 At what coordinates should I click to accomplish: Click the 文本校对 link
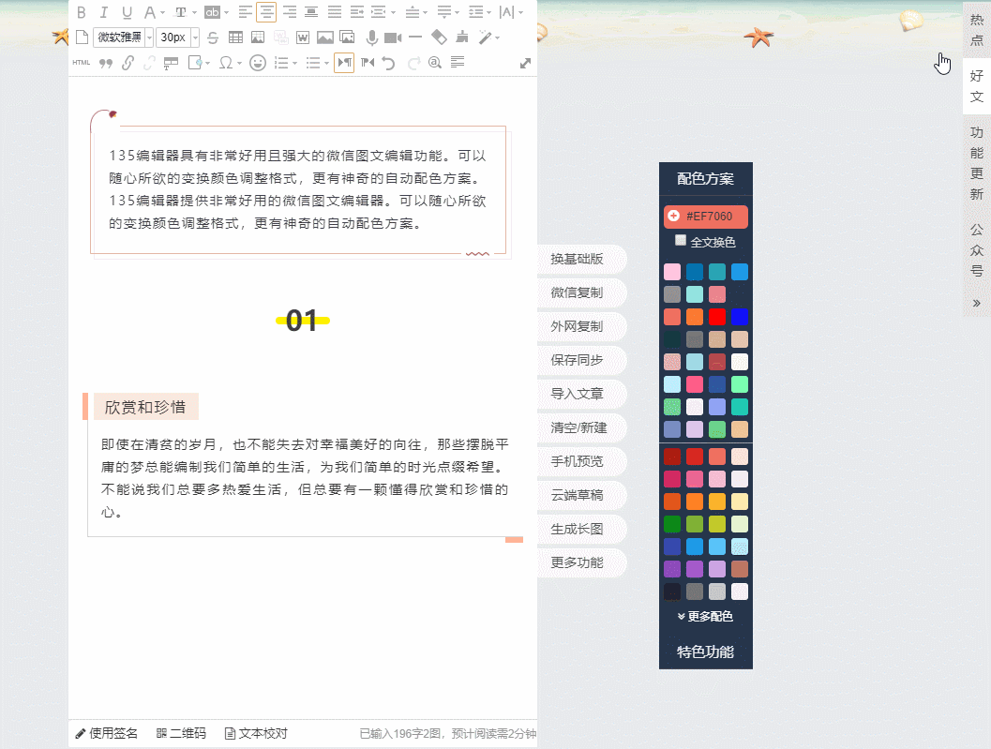pyautogui.click(x=256, y=733)
